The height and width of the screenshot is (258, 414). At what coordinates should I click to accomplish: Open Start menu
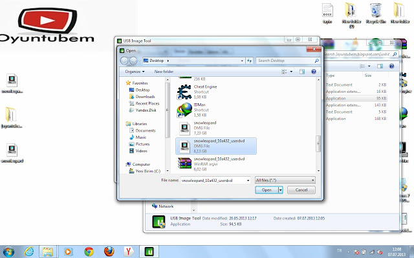click(8, 252)
